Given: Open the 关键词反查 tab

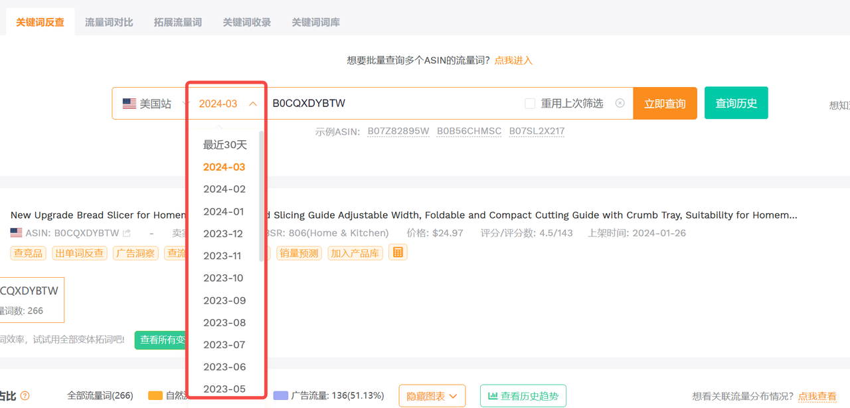Looking at the screenshot, I should point(40,22).
